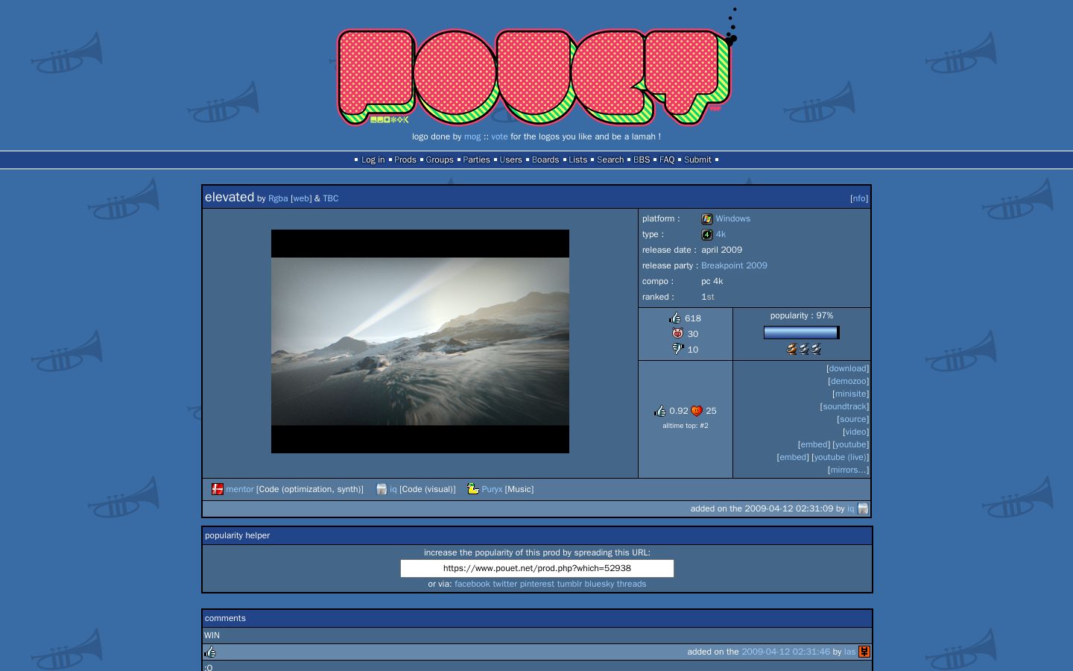1073x671 pixels.
Task: Open logo author mog's profile
Action: tap(472, 136)
